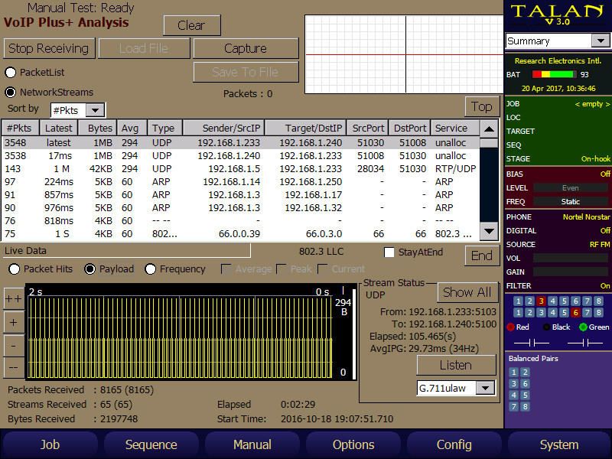612x459 pixels.
Task: Enable StayAtEnd for live data
Action: click(389, 252)
